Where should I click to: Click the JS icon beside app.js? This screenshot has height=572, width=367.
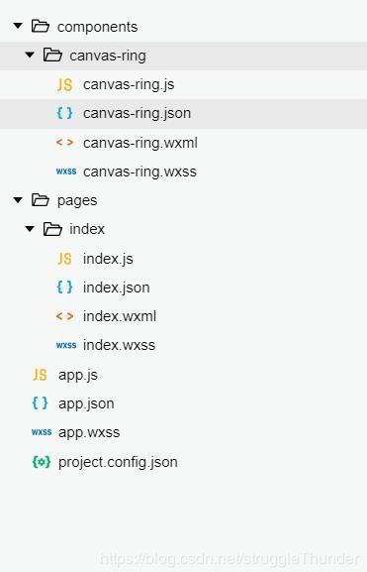(x=40, y=375)
